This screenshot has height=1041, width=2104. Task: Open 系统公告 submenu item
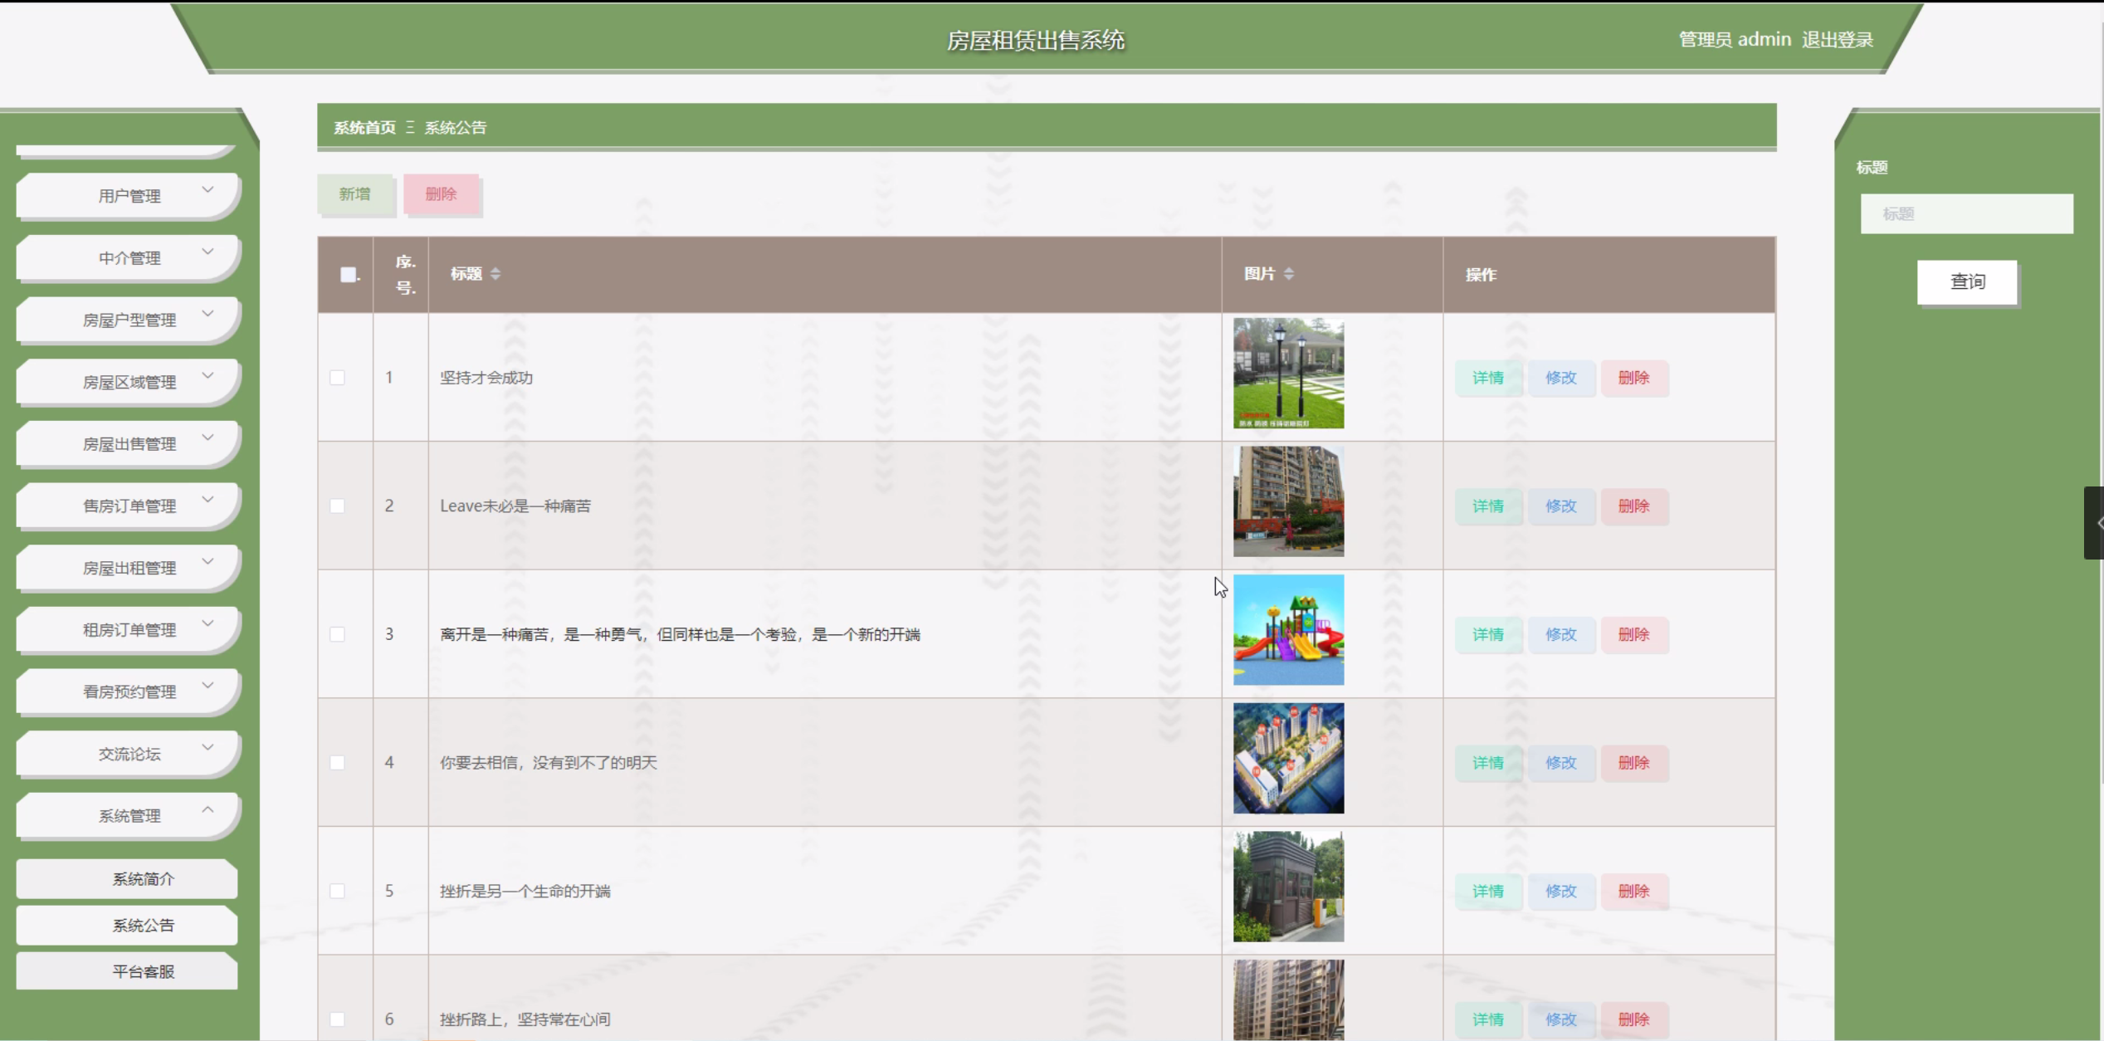[143, 925]
